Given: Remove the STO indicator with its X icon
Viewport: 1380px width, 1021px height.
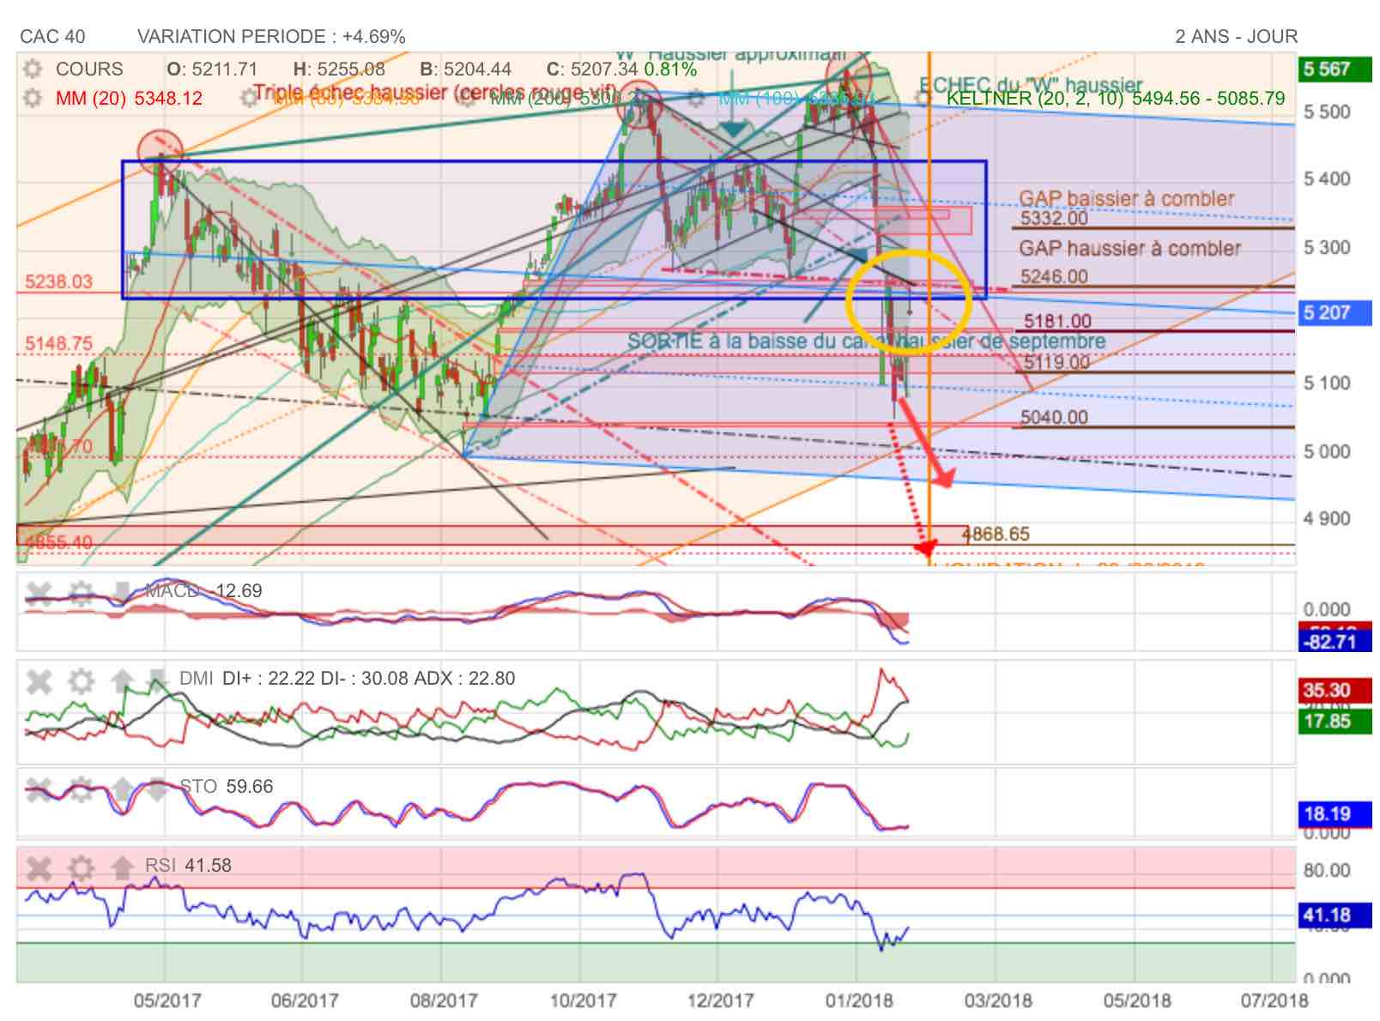Looking at the screenshot, I should [39, 788].
